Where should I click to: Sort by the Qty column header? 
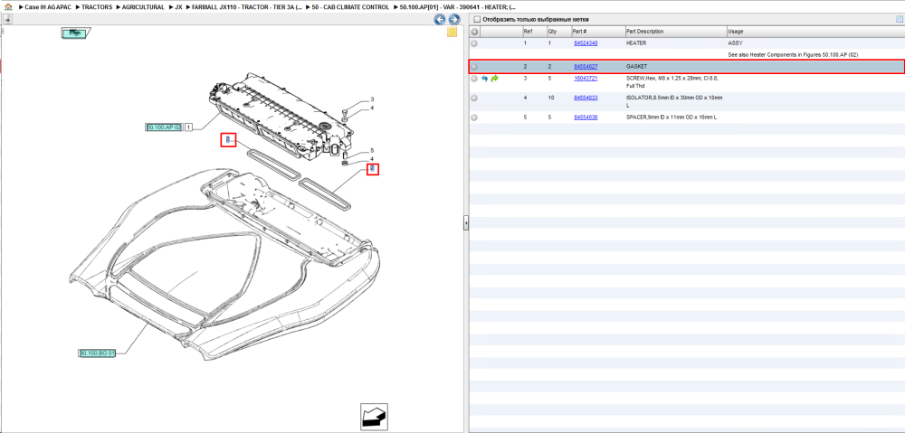point(552,31)
